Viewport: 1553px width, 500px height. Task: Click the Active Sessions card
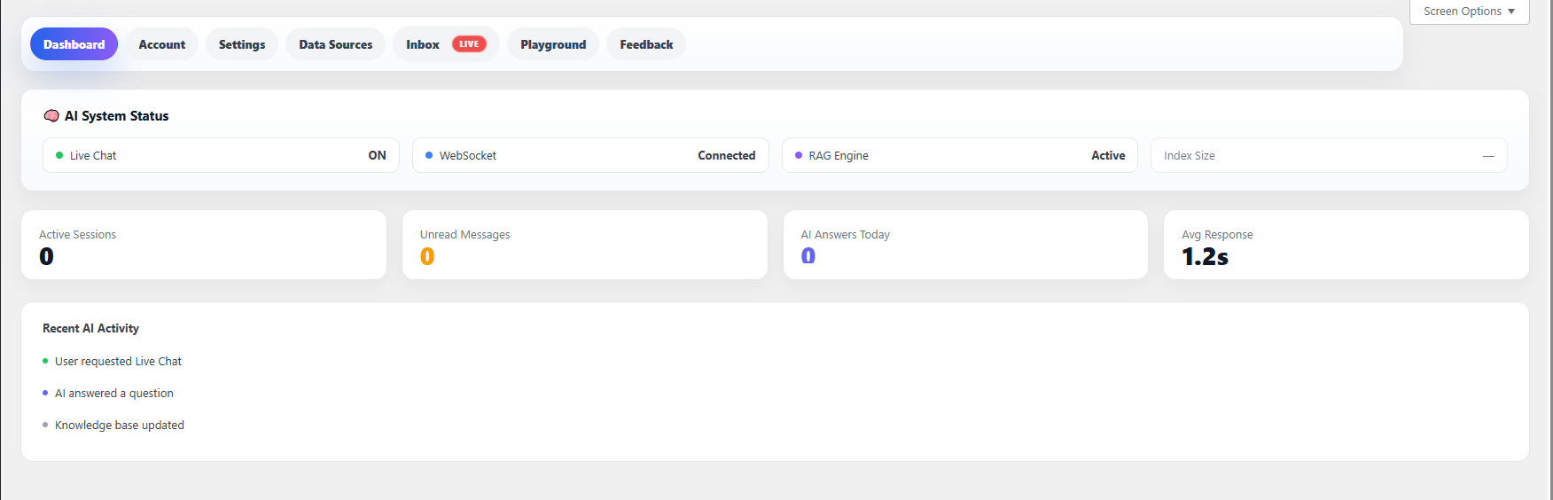click(204, 245)
